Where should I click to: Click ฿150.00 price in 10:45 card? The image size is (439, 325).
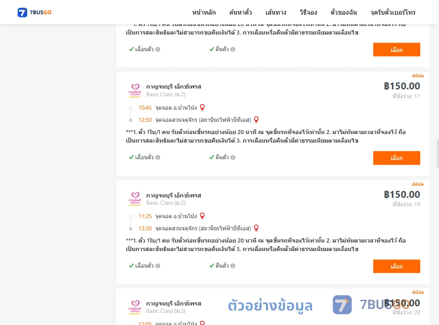(402, 86)
